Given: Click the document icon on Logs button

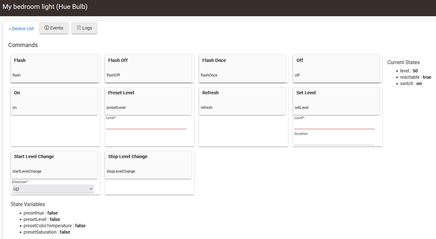Looking at the screenshot, I should click(79, 28).
